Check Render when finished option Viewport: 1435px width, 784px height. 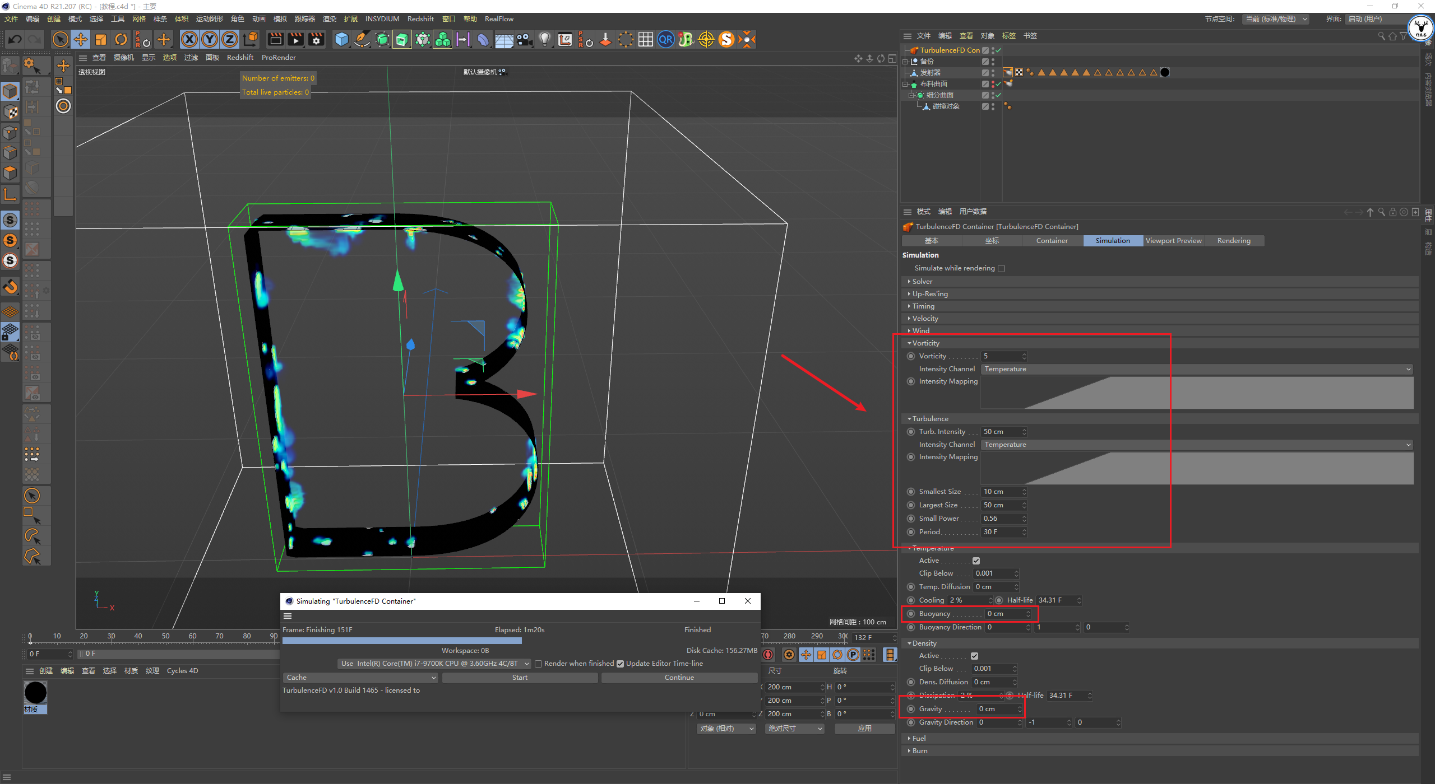tap(539, 664)
